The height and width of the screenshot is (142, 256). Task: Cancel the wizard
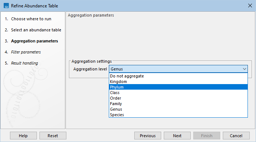pos(236,136)
